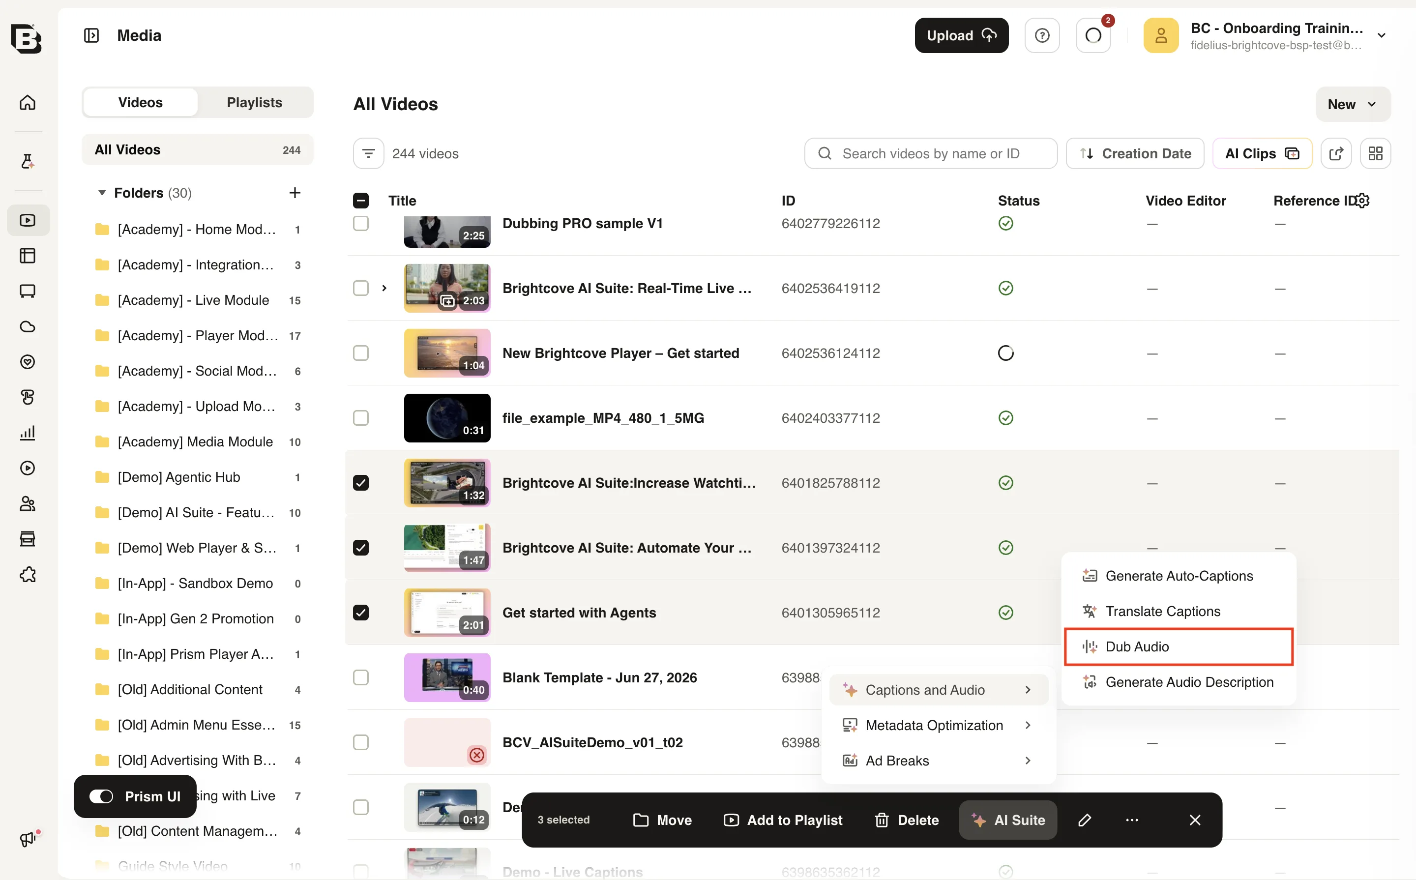Click Add to Playlist
This screenshot has height=880, width=1416.
click(783, 820)
